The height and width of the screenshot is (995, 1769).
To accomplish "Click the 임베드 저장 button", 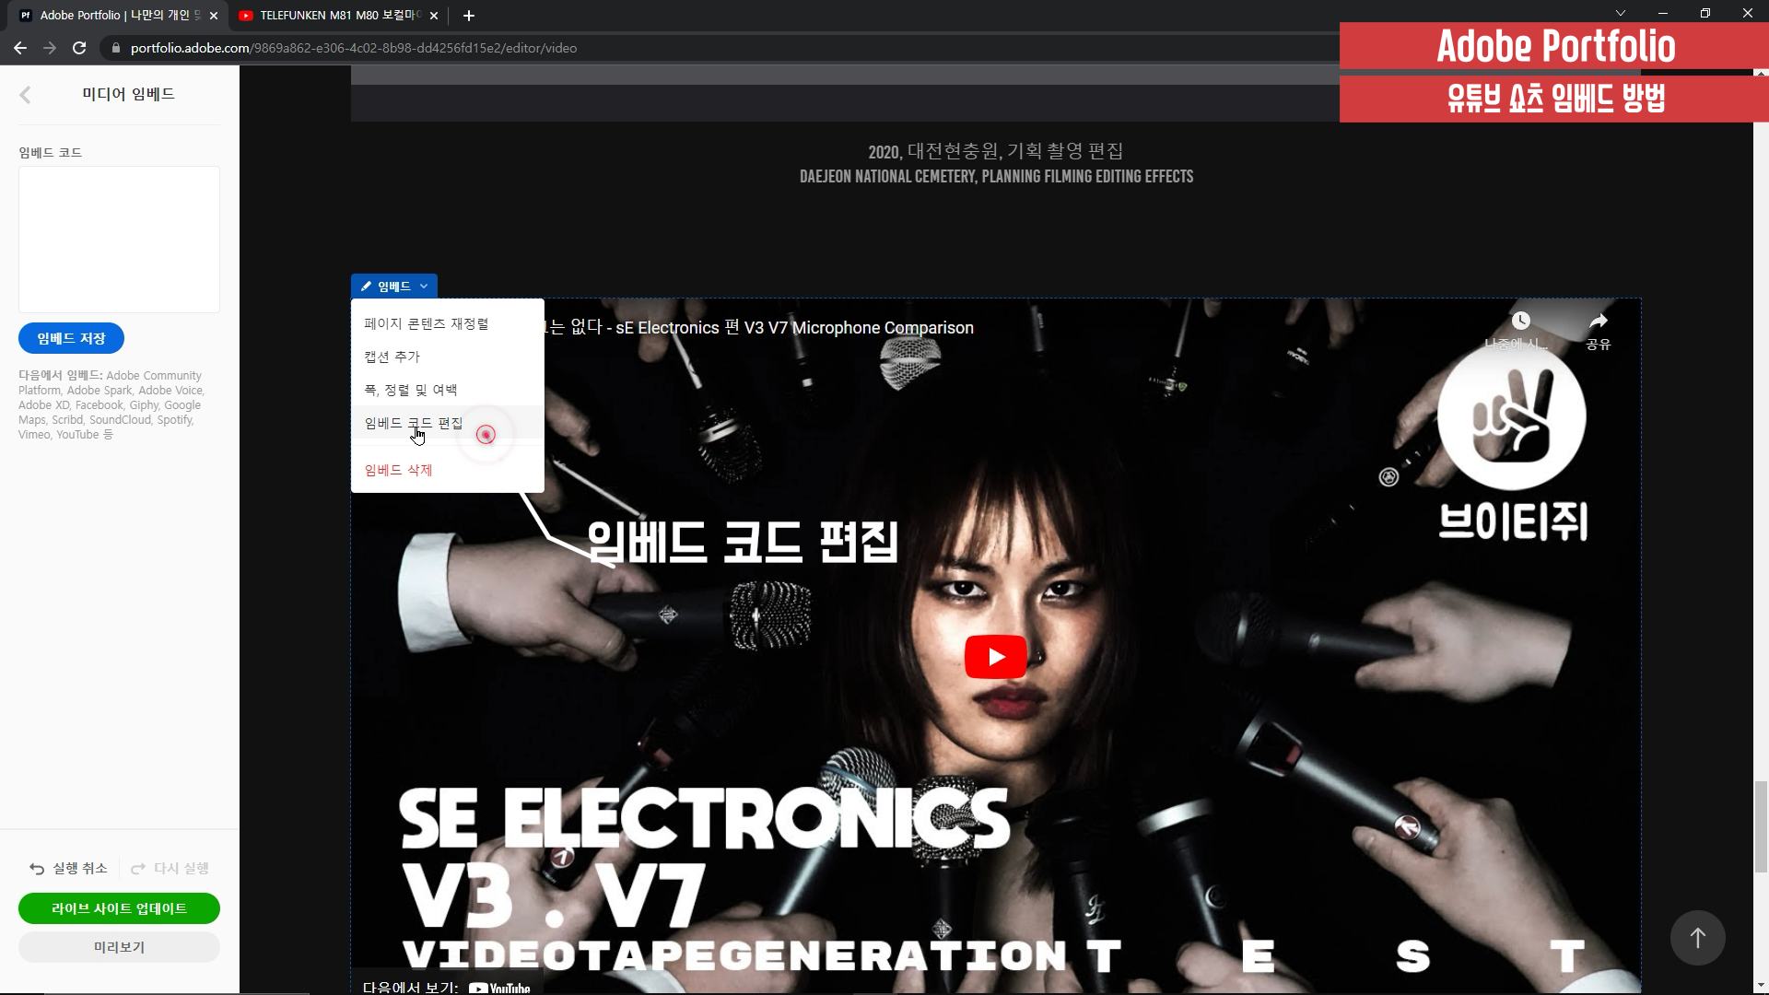I will point(71,338).
